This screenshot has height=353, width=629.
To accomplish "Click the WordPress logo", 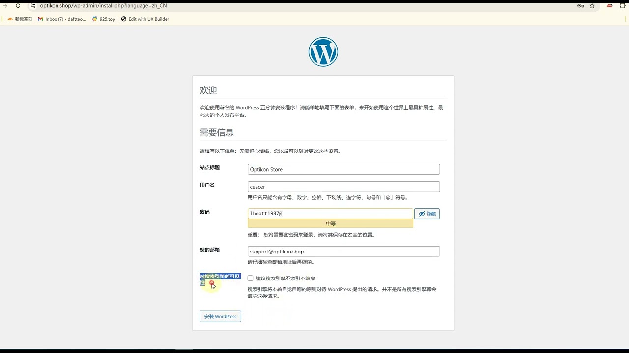I will pos(323,51).
